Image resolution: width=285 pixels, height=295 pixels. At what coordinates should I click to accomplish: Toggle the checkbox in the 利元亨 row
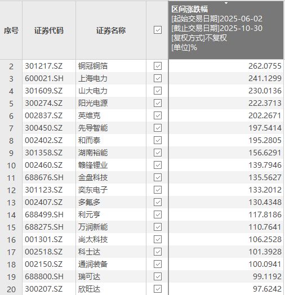[x=158, y=214]
